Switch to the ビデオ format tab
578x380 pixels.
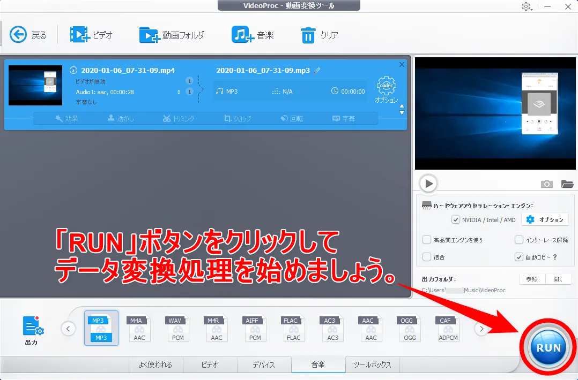(210, 364)
